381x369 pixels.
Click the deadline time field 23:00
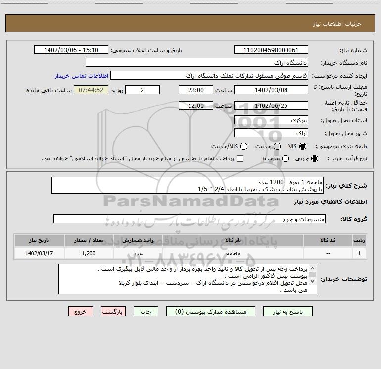pos(195,90)
